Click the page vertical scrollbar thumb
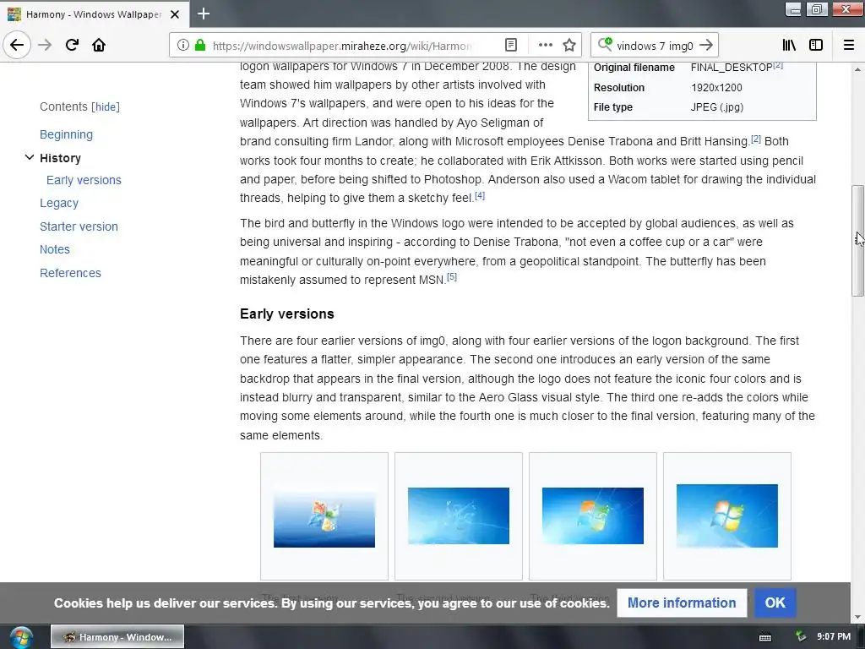 (x=857, y=241)
